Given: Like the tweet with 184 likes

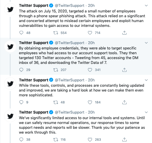Looking at the screenshot, I should 90,102.
